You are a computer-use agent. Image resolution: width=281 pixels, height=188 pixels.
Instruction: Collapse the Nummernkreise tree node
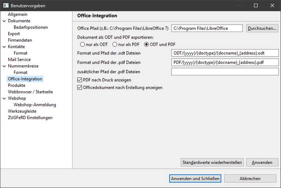[x=4, y=66]
